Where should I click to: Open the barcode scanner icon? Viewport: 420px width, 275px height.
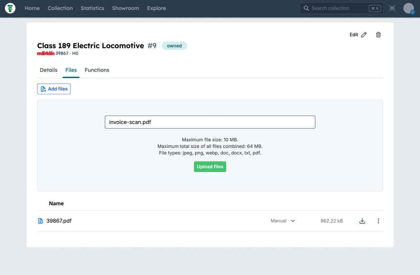pos(392,8)
